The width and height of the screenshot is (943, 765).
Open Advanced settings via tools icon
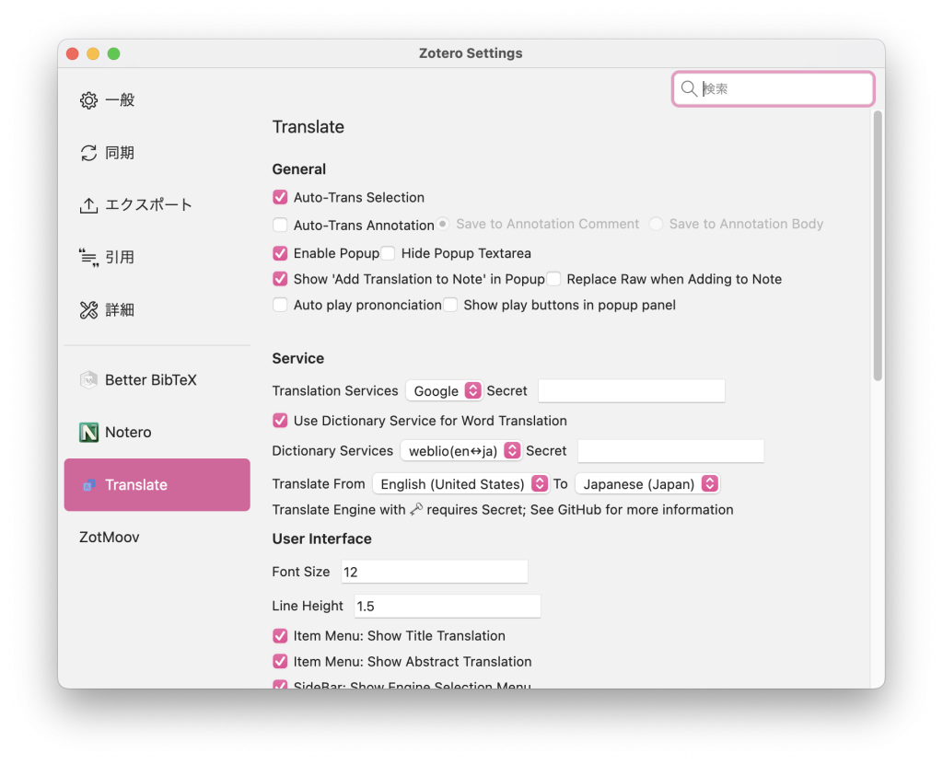[88, 310]
